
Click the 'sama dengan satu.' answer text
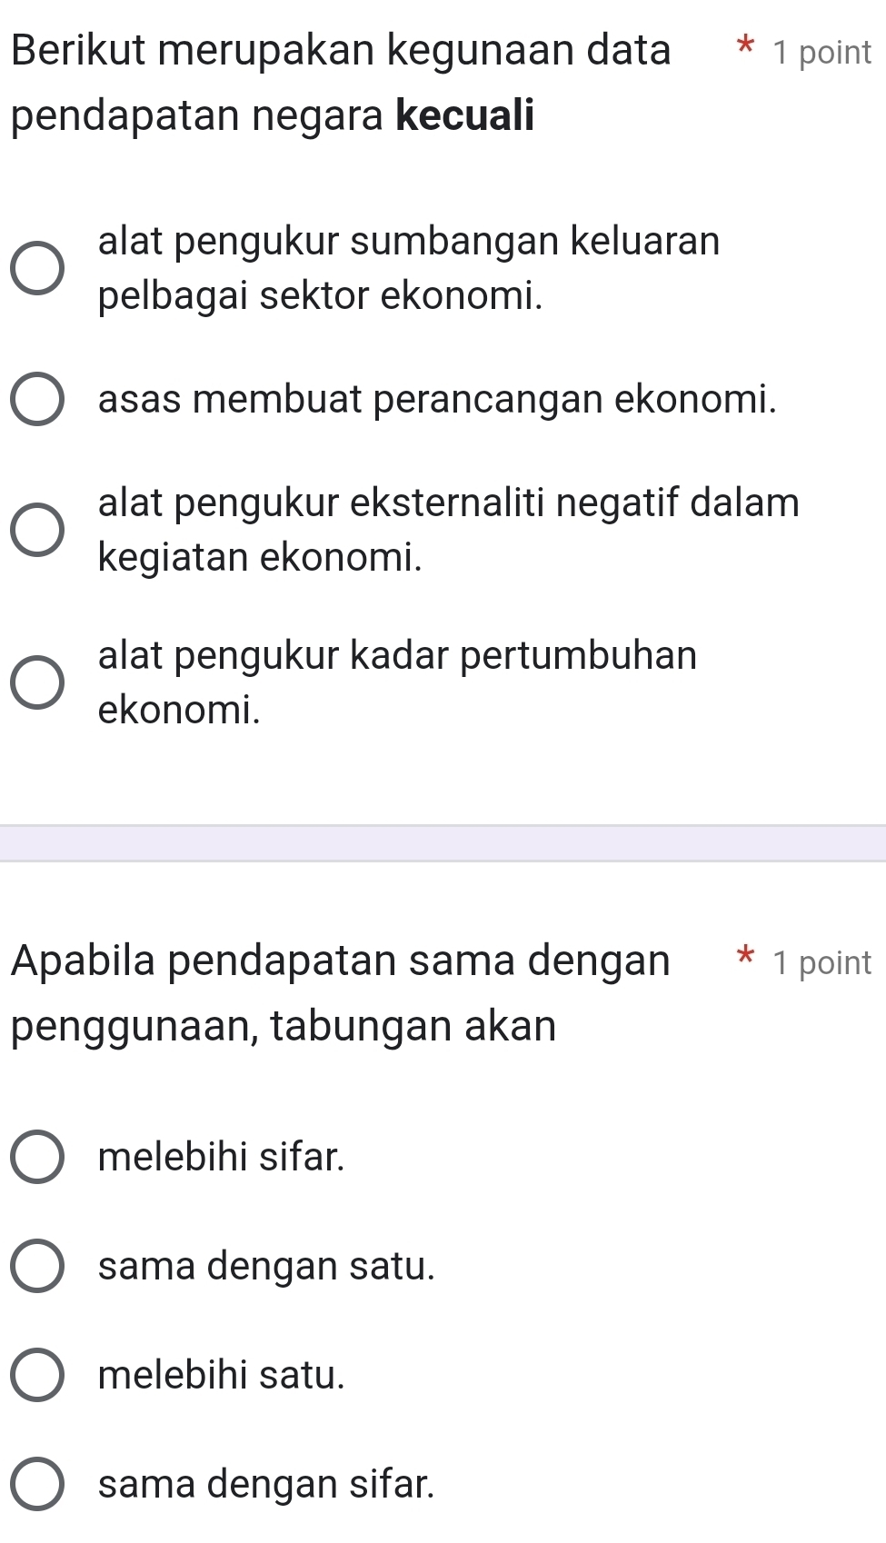click(x=266, y=1266)
